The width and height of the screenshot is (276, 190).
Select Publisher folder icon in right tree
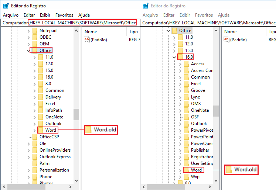[x=186, y=150]
